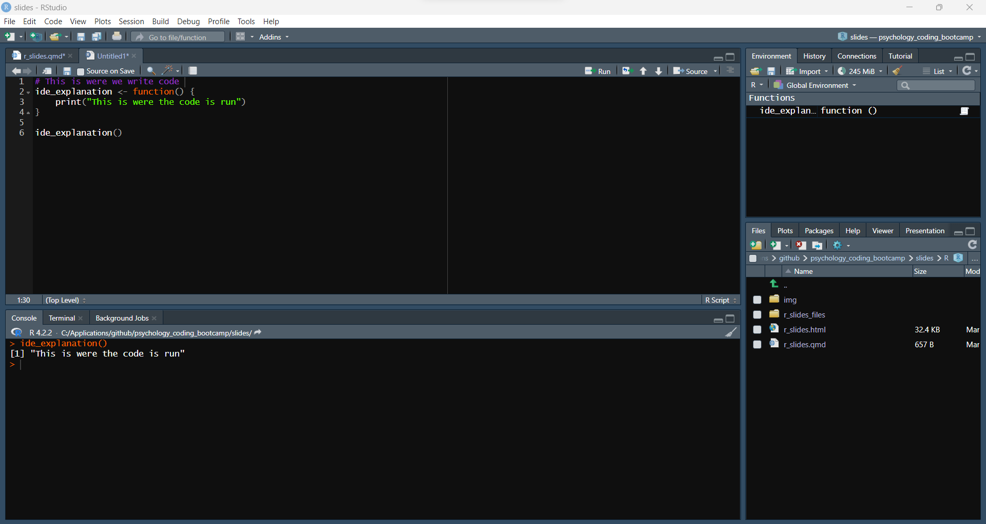Toggle the Source on Save checkbox

tap(81, 71)
